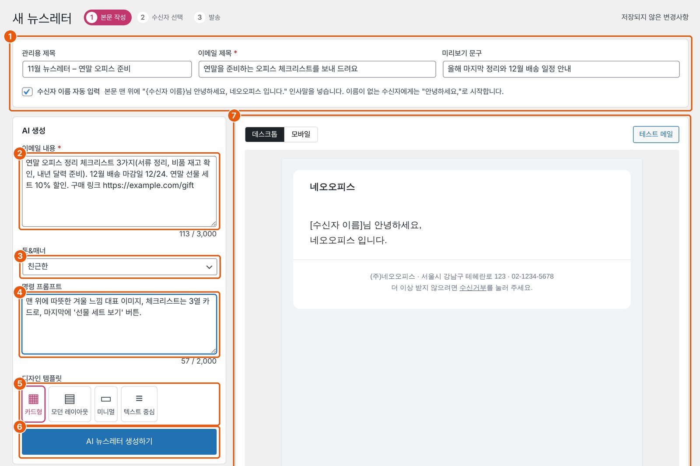Click the 113 / 3,000 character counter
Image resolution: width=700 pixels, height=466 pixels.
(198, 234)
